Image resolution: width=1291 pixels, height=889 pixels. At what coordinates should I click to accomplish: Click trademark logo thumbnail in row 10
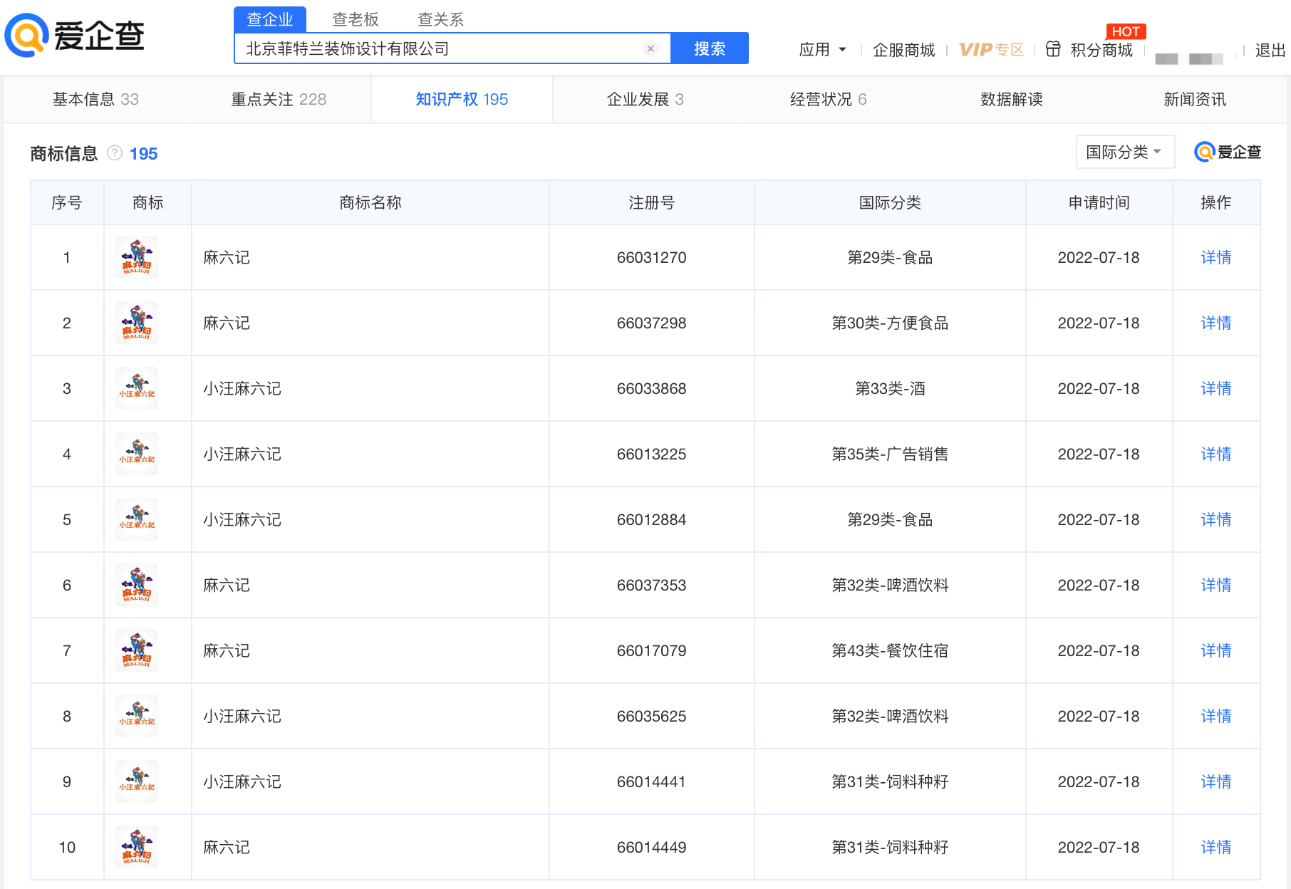tap(137, 847)
